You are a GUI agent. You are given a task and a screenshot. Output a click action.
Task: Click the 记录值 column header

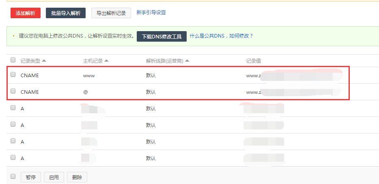click(x=253, y=61)
